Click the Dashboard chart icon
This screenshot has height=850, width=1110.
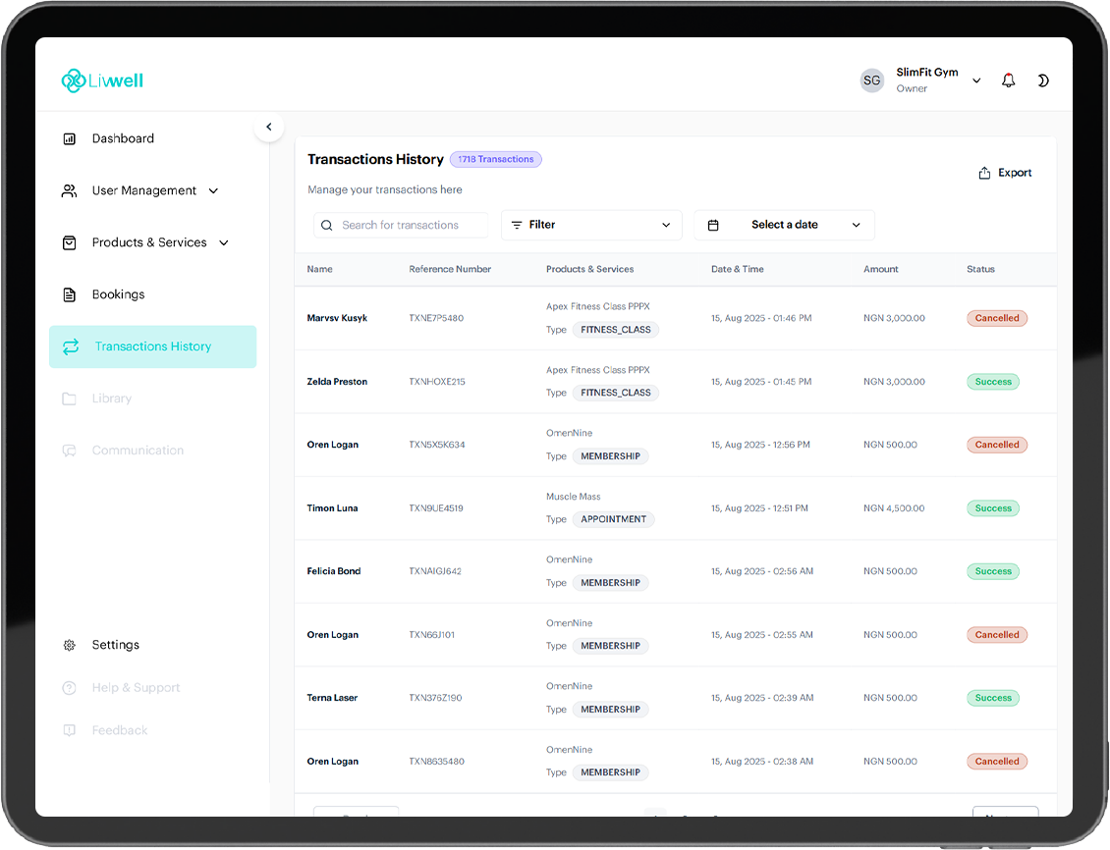(x=69, y=139)
